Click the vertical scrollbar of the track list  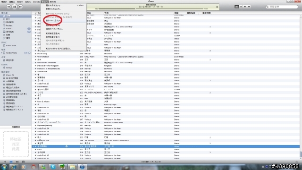(301, 87)
